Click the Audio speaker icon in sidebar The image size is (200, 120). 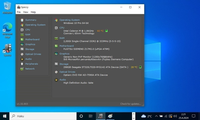pos(22,59)
